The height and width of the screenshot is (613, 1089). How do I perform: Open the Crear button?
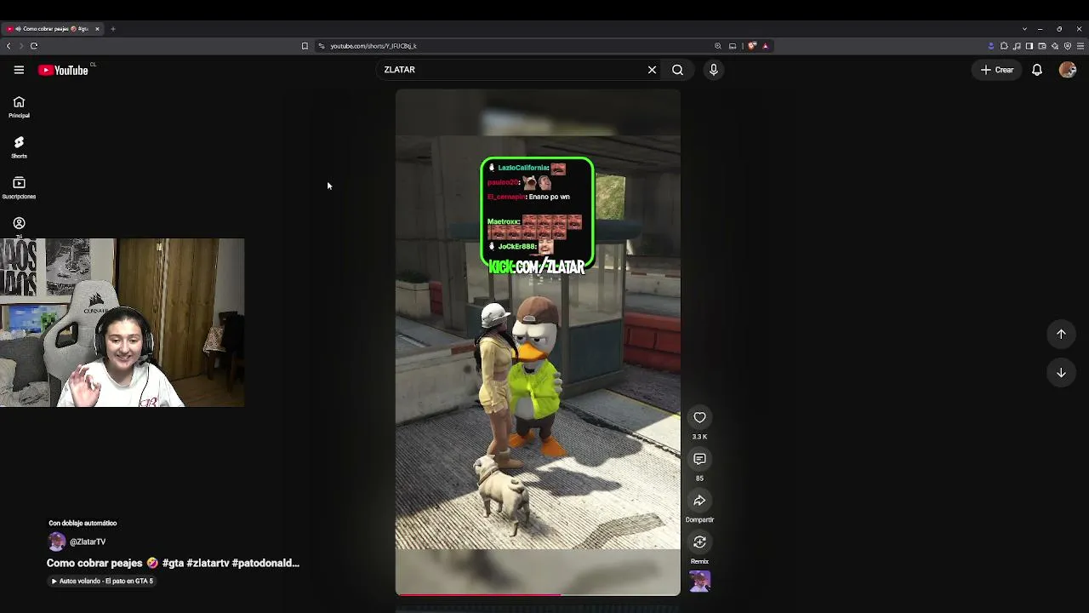(x=997, y=70)
